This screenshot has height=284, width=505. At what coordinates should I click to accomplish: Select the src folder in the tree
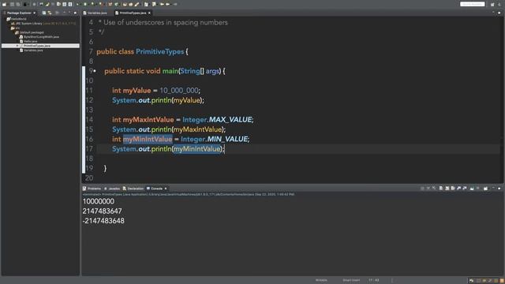click(x=16, y=28)
